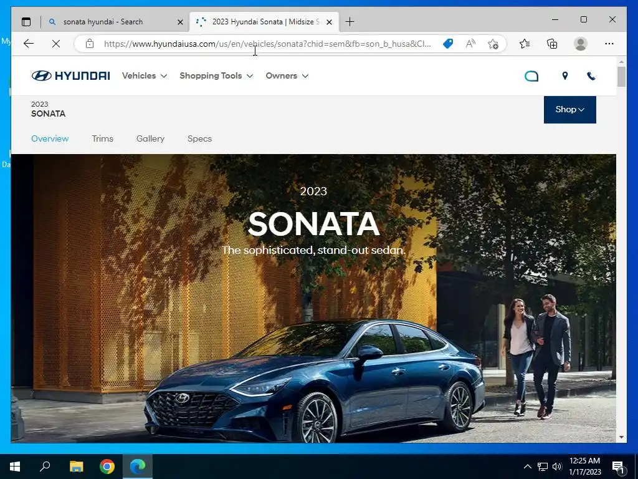Screen dimensions: 638x479
Task: Add this page to favorites star icon
Action: click(493, 44)
